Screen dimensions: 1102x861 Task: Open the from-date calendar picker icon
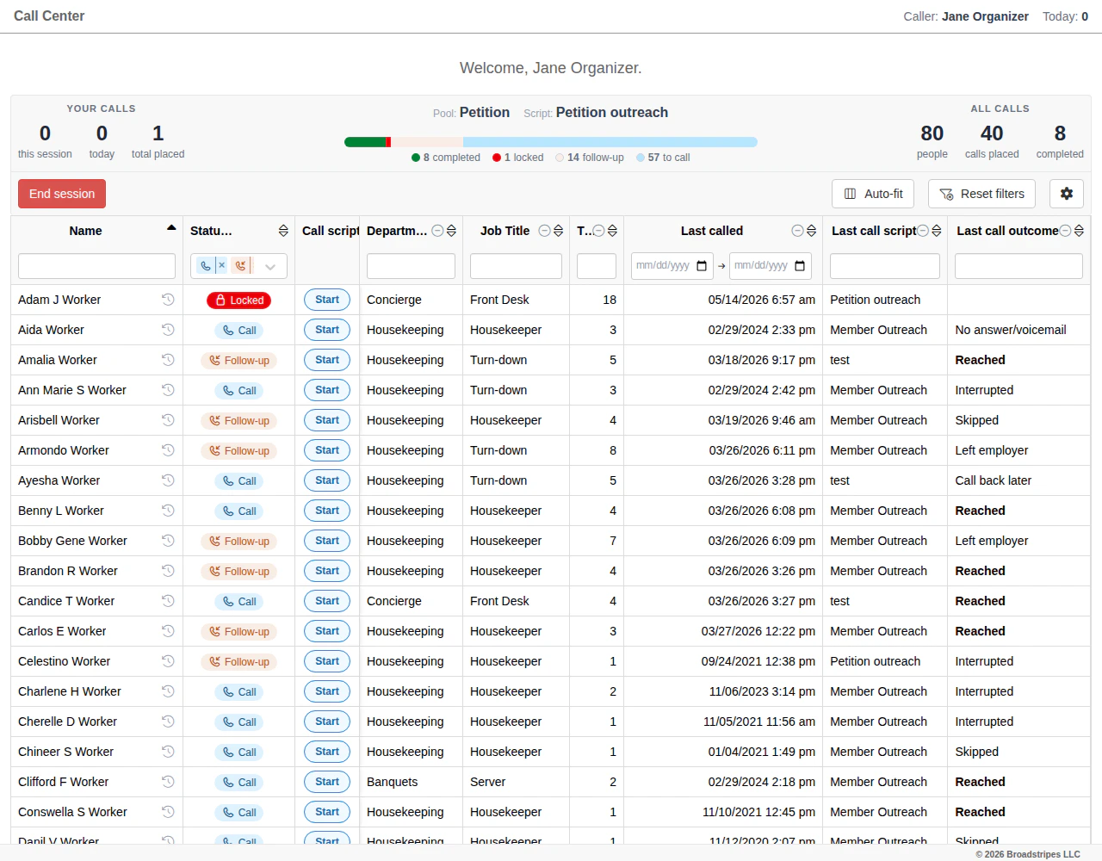[x=702, y=266]
